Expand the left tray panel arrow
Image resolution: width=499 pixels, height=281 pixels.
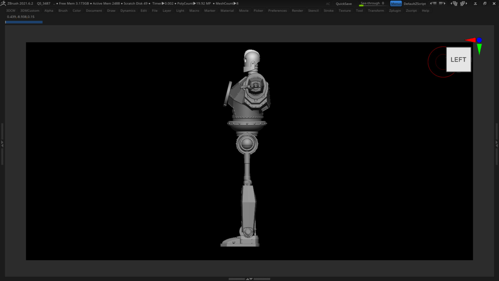(x=2, y=143)
